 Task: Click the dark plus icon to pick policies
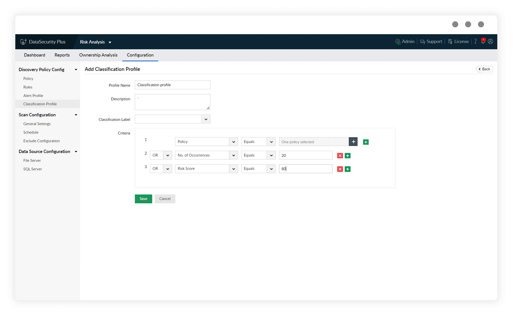[353, 142]
